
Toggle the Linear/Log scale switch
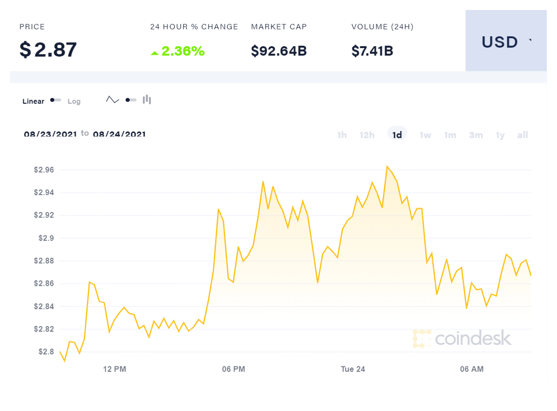tap(56, 100)
